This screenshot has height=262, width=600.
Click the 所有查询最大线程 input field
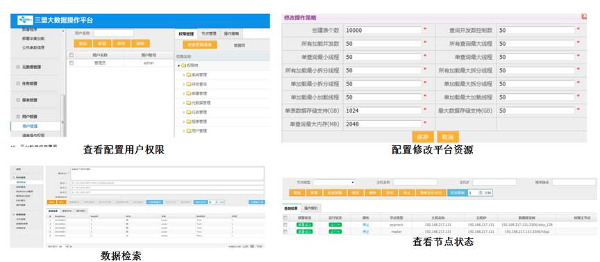pyautogui.click(x=537, y=44)
